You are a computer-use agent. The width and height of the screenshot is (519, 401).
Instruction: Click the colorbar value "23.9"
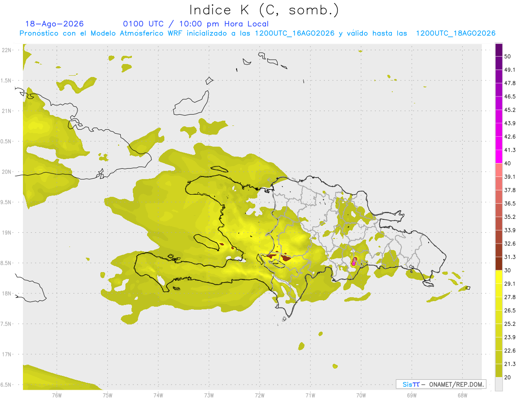click(510, 337)
